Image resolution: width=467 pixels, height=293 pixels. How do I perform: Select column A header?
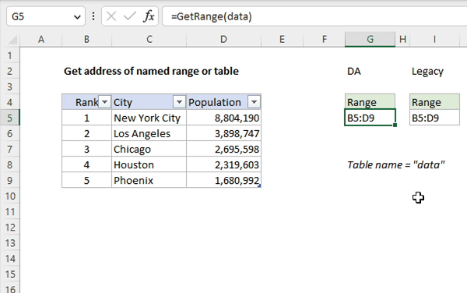(x=41, y=39)
